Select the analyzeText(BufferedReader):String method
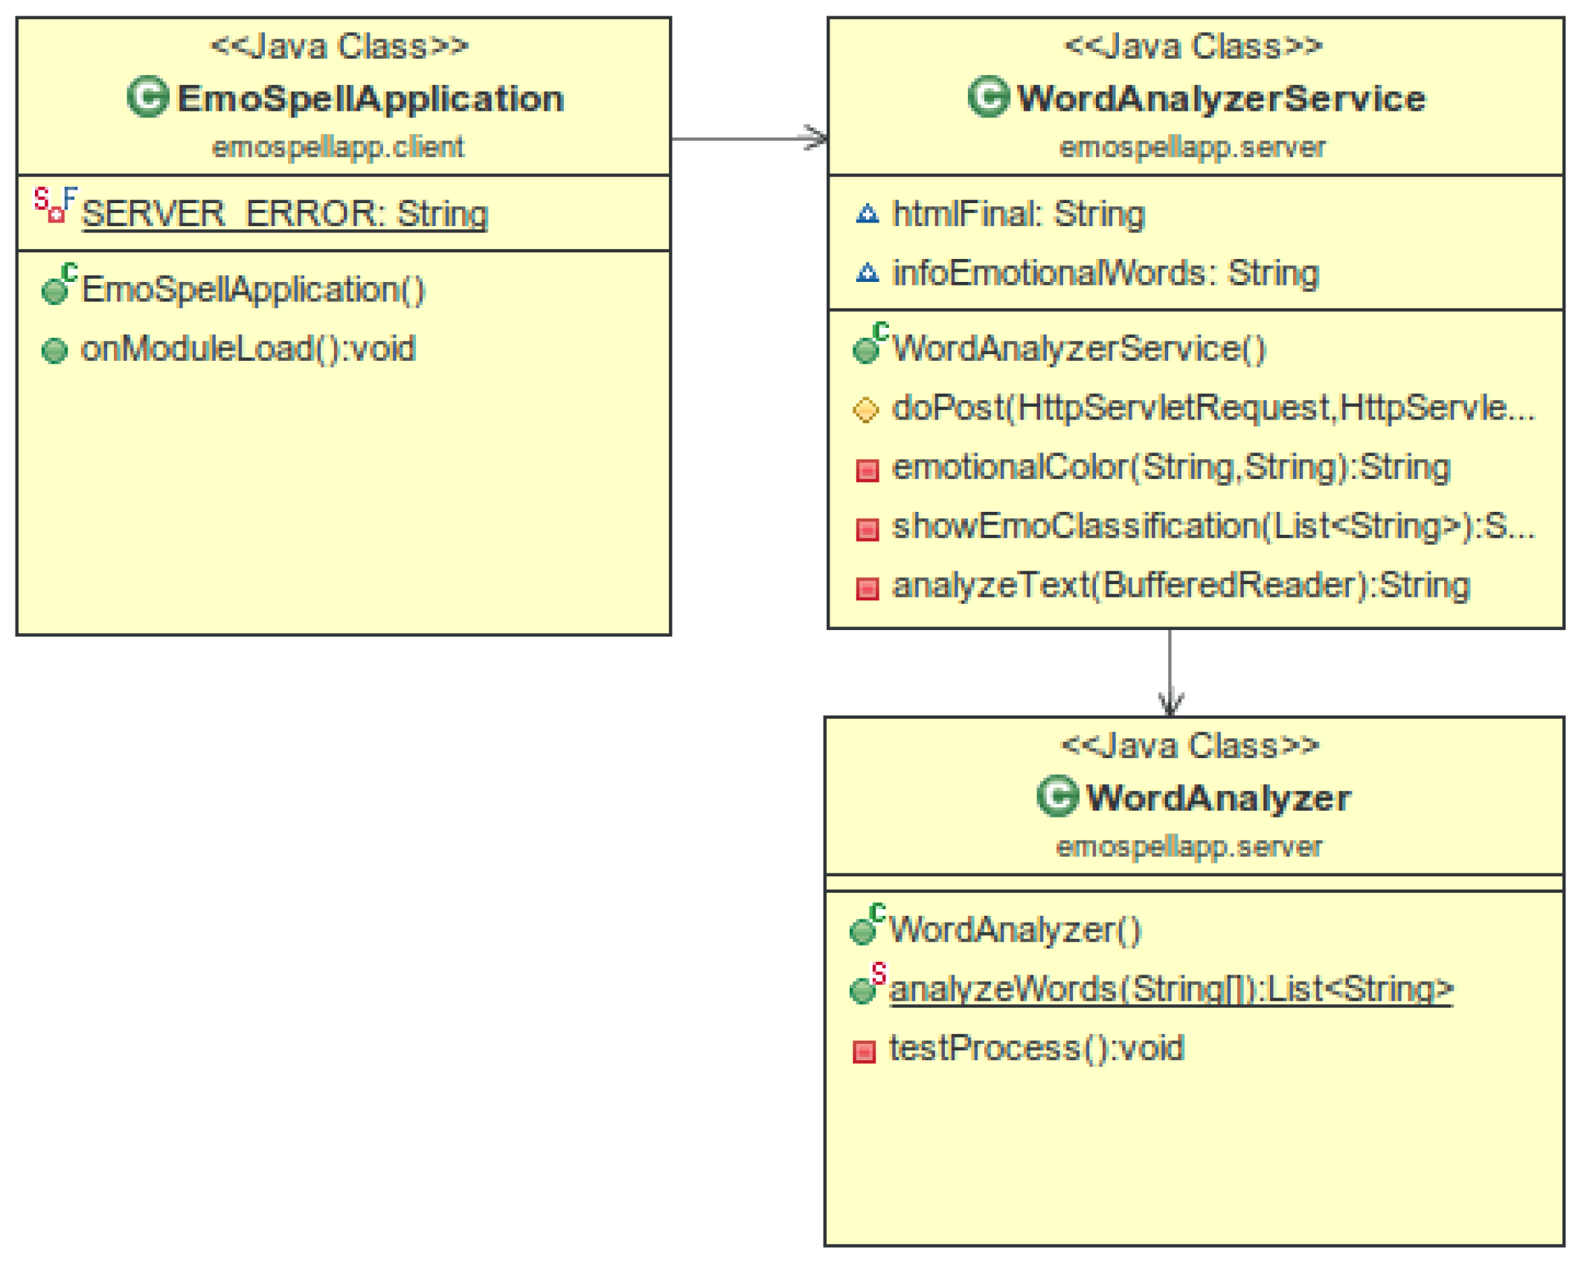1584x1261 pixels. (1180, 585)
